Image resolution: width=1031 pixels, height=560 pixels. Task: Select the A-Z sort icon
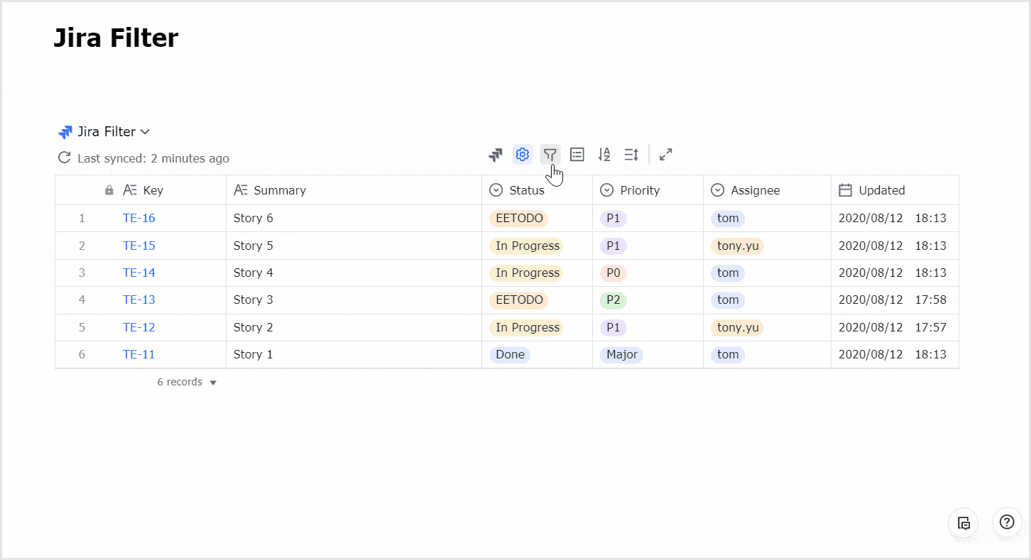[x=604, y=154]
